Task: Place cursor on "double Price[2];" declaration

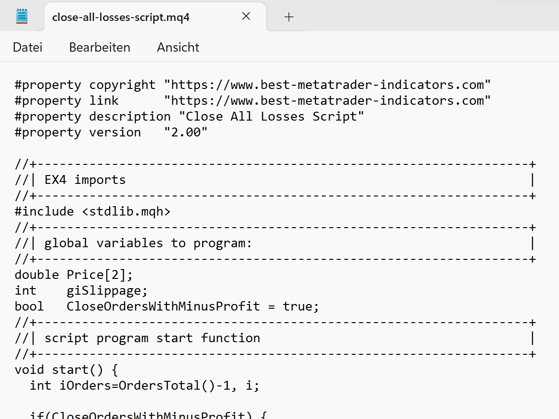Action: tap(74, 275)
